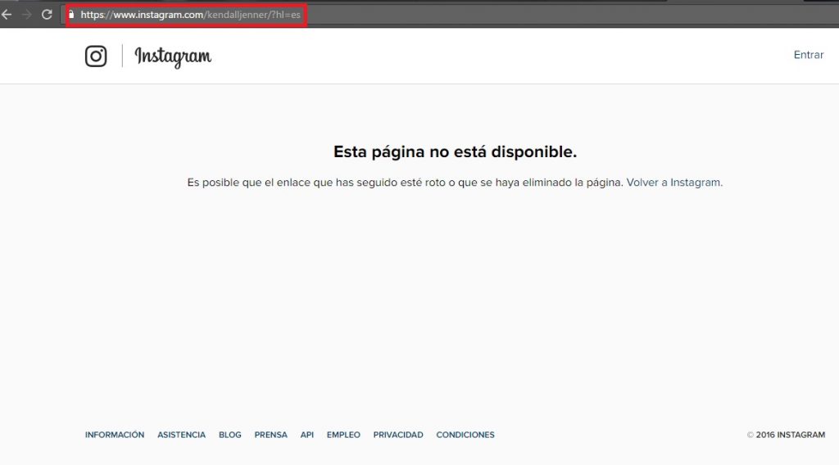Click the Instagram wordmark logo
The width and height of the screenshot is (839, 465).
coord(173,56)
